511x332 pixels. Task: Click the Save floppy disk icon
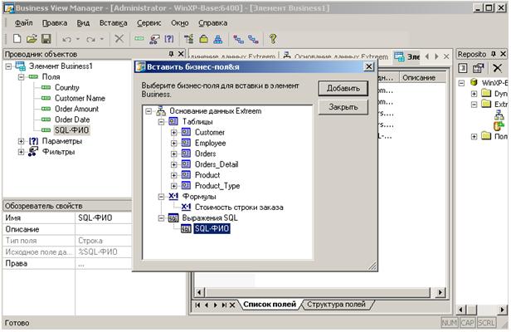coord(46,39)
